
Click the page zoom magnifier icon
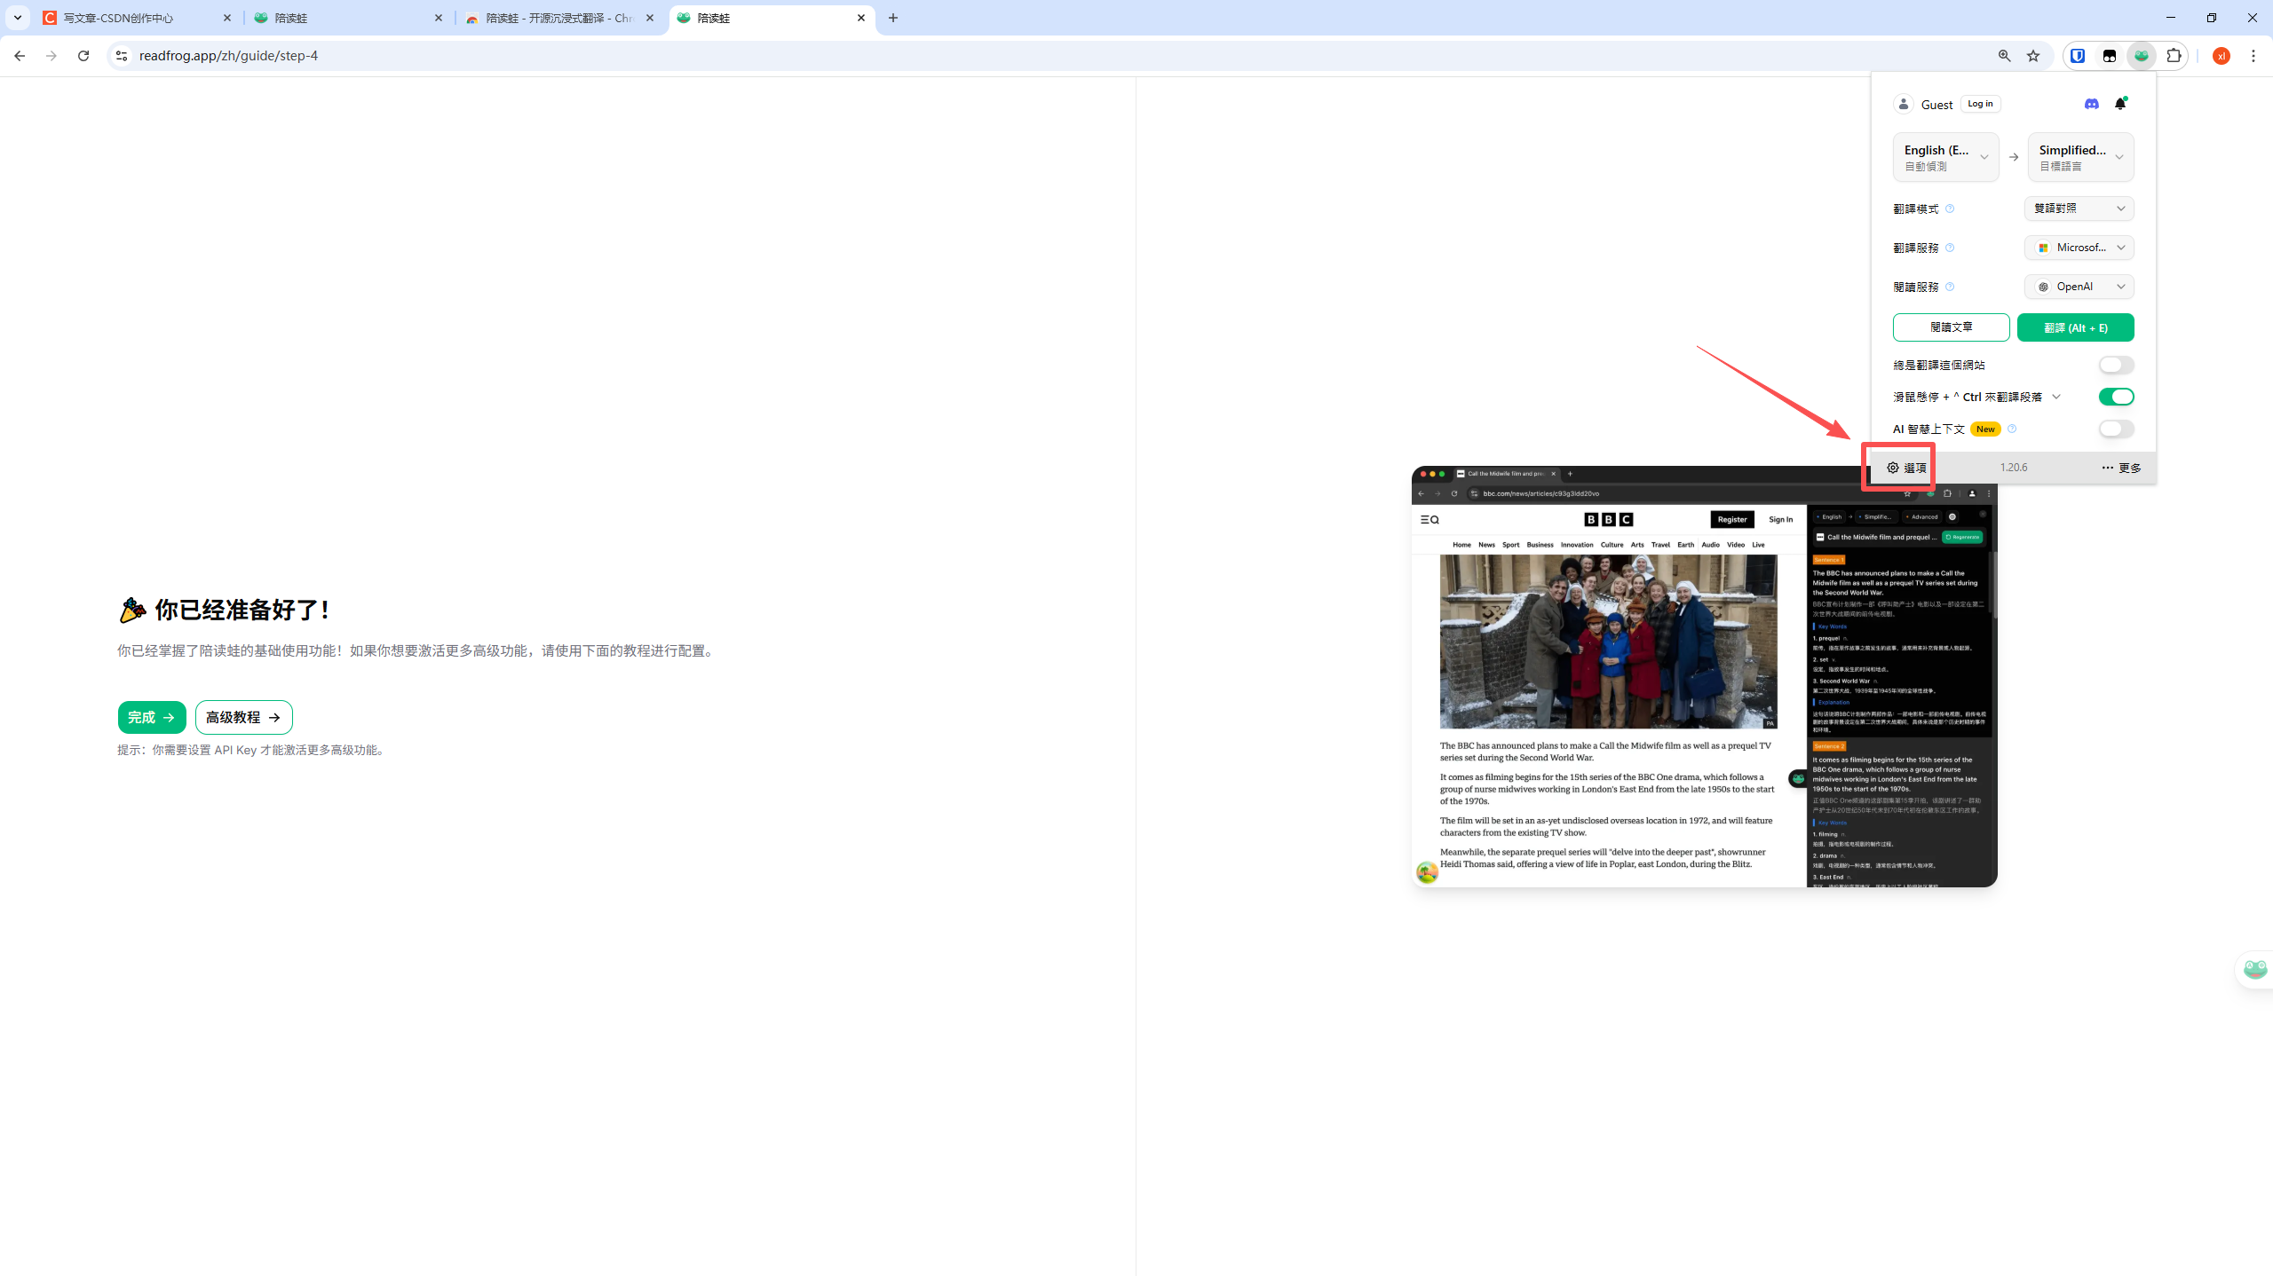(2004, 56)
